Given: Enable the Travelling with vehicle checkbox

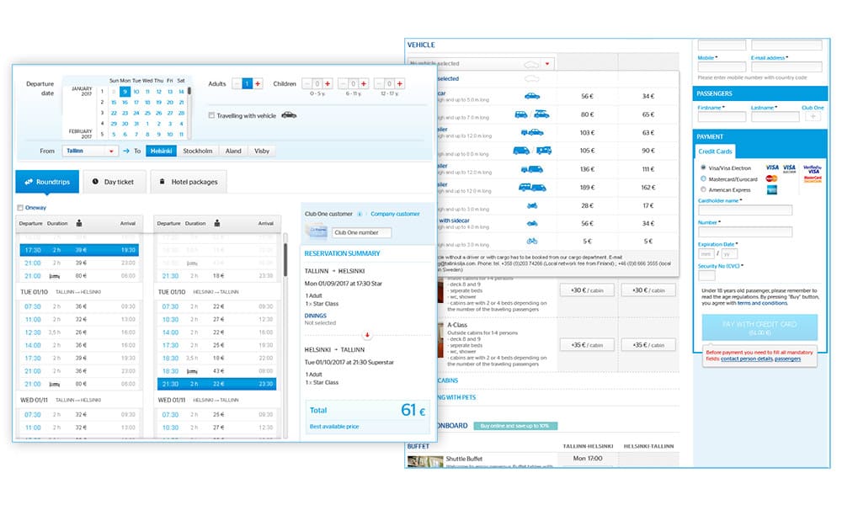Looking at the screenshot, I should [x=211, y=115].
